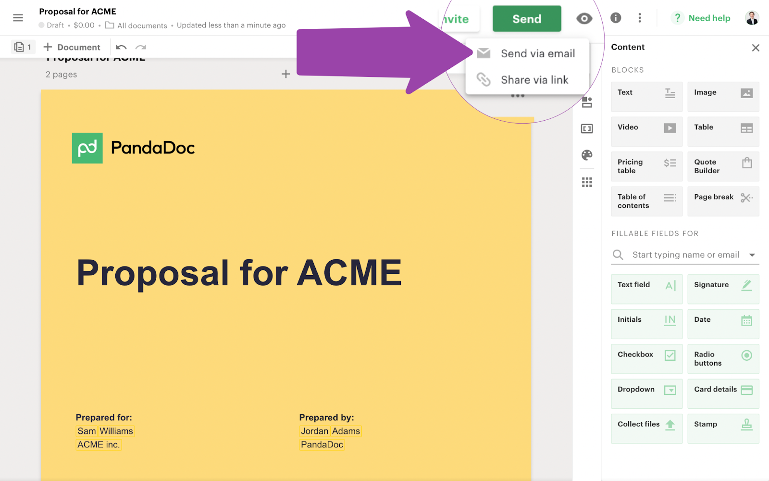
Task: Add an Initials field
Action: point(647,324)
